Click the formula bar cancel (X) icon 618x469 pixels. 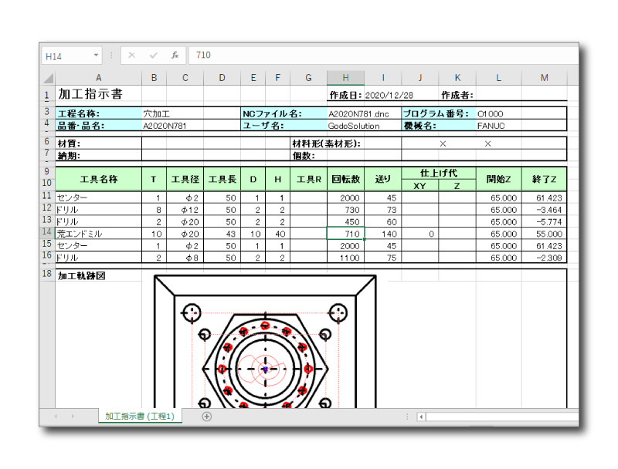coord(131,56)
